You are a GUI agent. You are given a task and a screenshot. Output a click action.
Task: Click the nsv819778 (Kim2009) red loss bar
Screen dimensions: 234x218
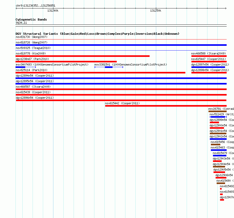pyautogui.click(x=83, y=56)
